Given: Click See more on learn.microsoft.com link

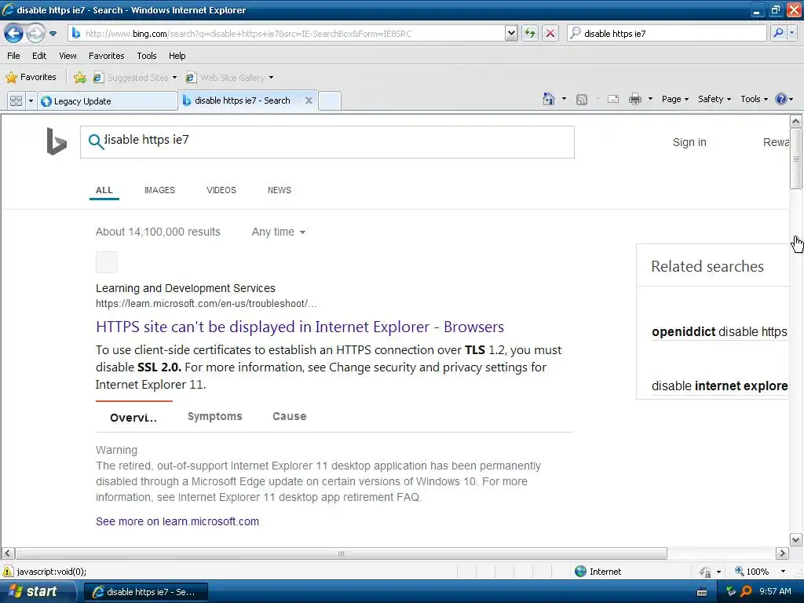Looking at the screenshot, I should pos(177,521).
